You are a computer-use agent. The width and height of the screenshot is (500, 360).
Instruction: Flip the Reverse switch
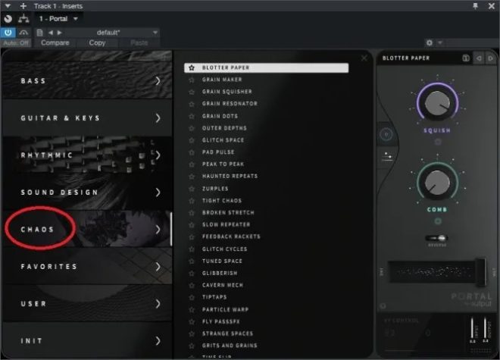click(437, 238)
